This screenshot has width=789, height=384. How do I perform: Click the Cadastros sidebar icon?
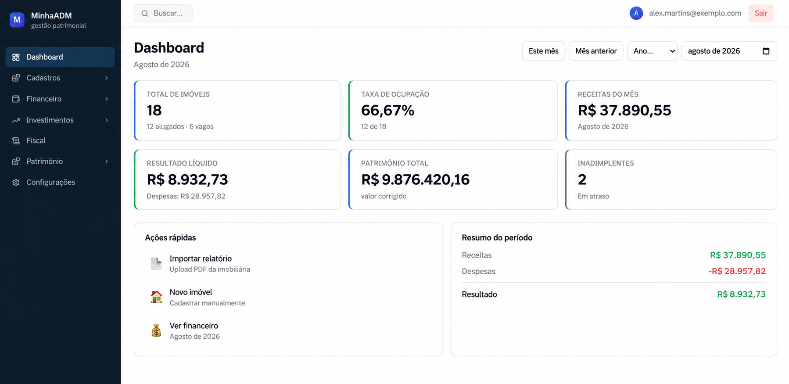point(16,78)
